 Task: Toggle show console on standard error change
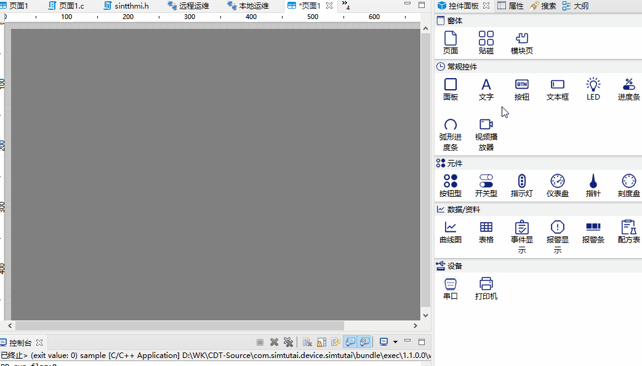pos(365,342)
